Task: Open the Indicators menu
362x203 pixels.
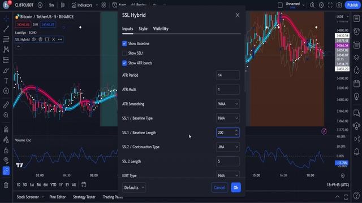Action: coord(82,5)
